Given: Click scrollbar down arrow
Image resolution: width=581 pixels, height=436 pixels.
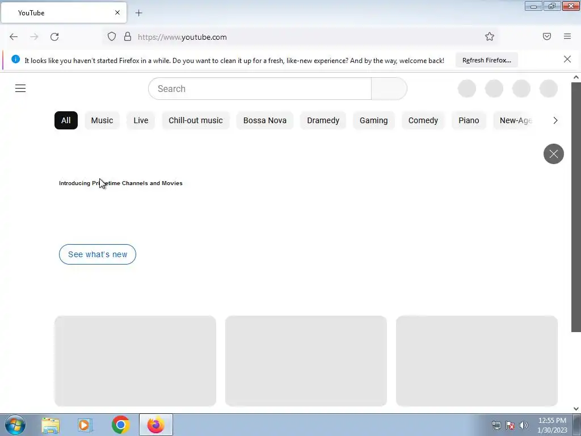Looking at the screenshot, I should (576, 408).
